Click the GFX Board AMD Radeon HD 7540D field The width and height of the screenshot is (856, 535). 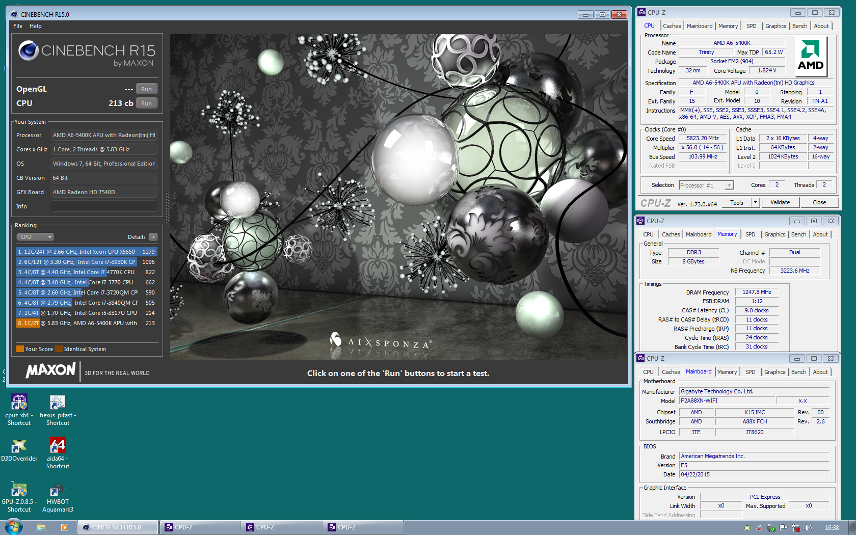point(103,192)
